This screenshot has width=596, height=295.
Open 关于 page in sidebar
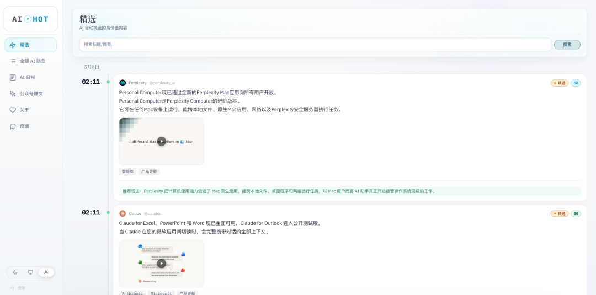pos(30,110)
